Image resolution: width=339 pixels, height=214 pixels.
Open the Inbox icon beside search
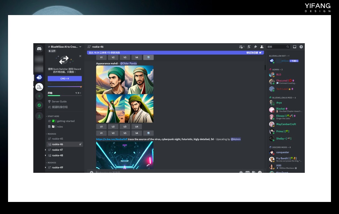pyautogui.click(x=294, y=47)
